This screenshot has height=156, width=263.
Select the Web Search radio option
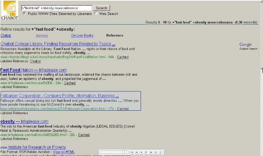pyautogui.click(x=96, y=13)
